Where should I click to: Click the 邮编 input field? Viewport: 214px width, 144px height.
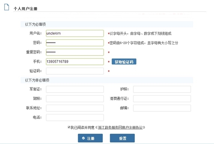click(x=162, y=108)
